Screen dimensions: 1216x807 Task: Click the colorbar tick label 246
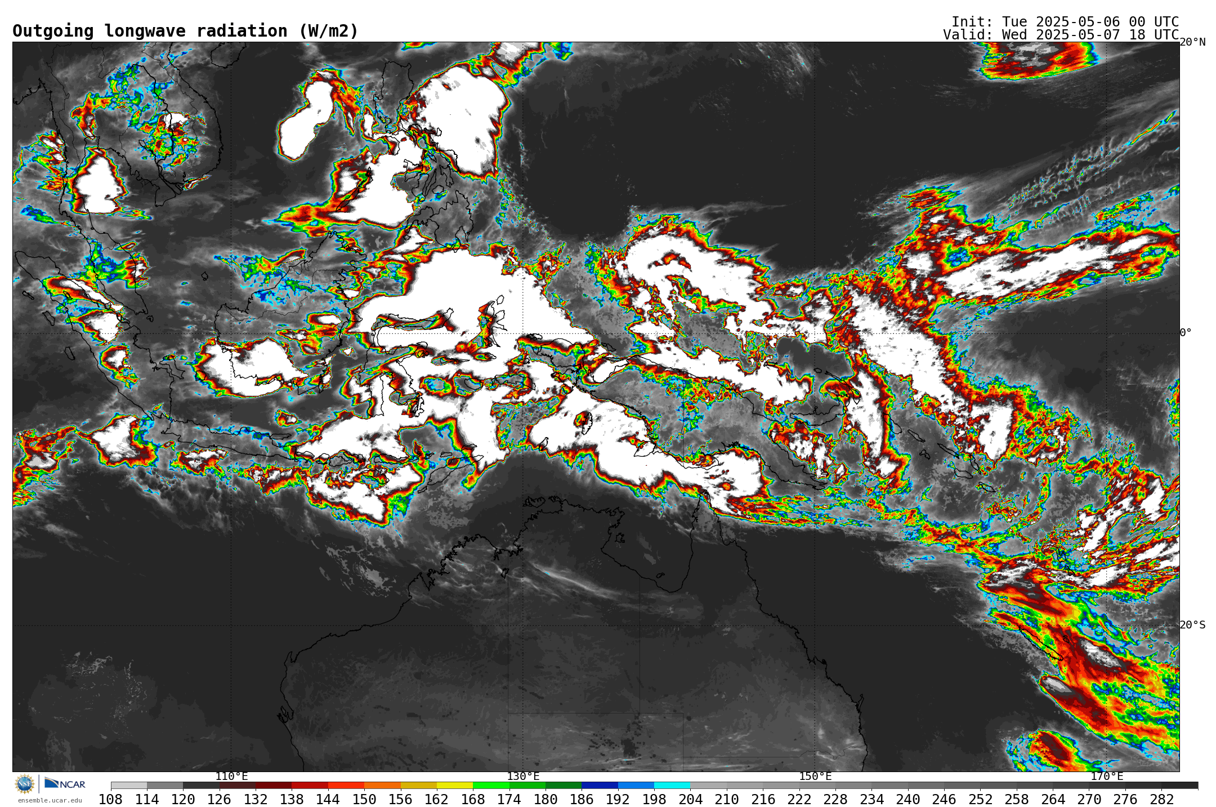click(x=944, y=800)
